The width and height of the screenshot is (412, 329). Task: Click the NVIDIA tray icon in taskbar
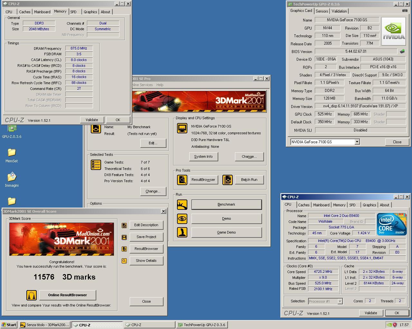[x=389, y=325]
